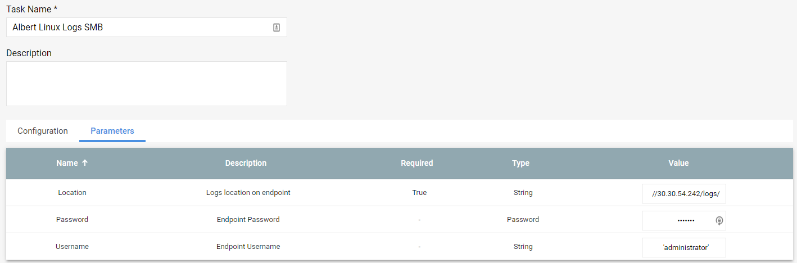Click the Value column header
Image resolution: width=797 pixels, height=263 pixels.
(678, 163)
